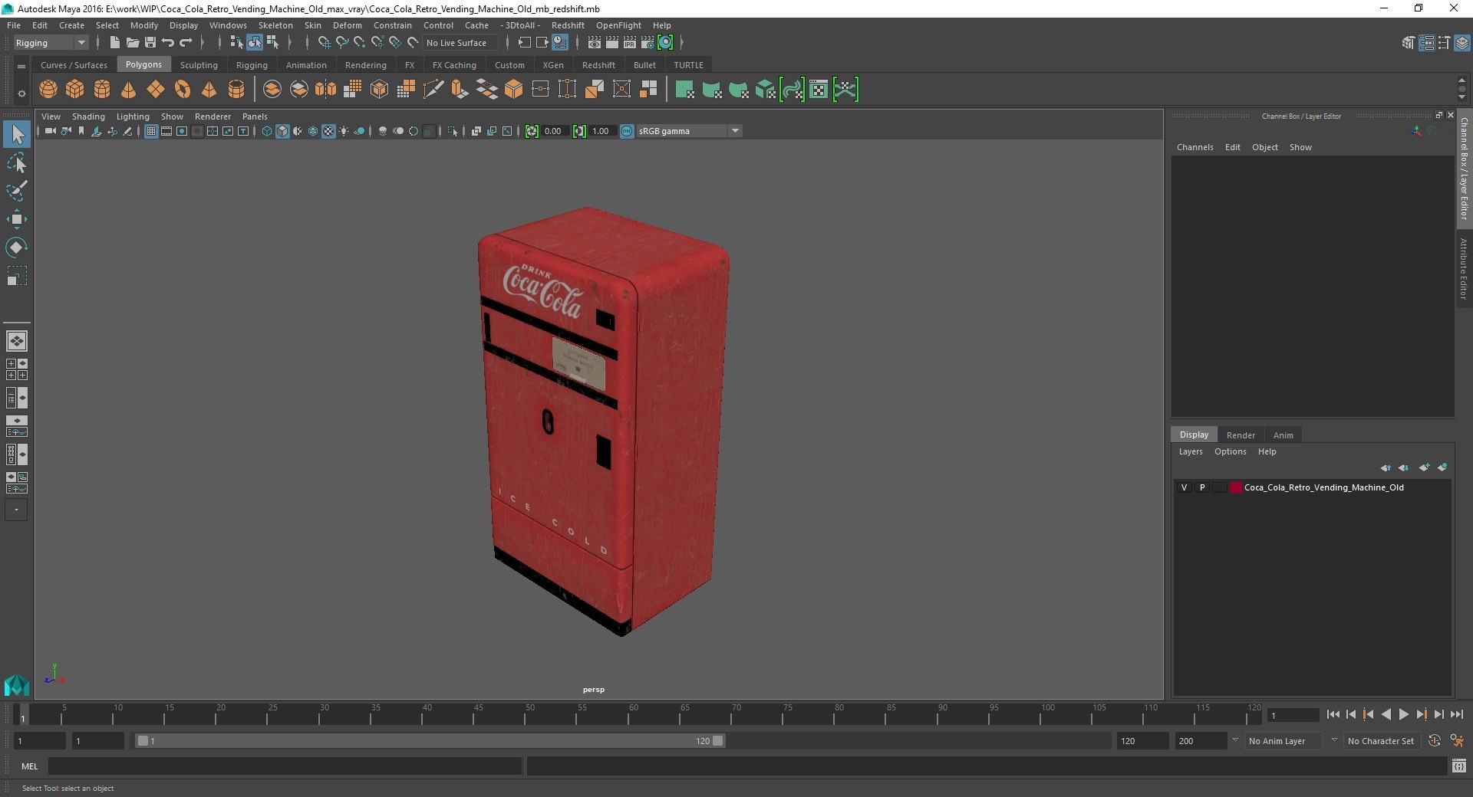This screenshot has height=797, width=1473.
Task: Click the Coca_Cola layer red color swatch
Action: (x=1235, y=487)
